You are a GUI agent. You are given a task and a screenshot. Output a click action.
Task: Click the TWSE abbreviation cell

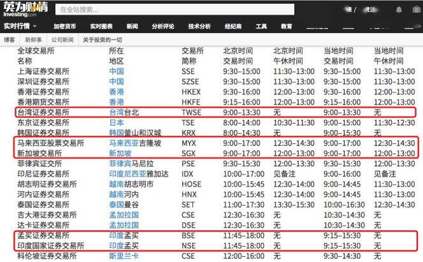point(192,113)
